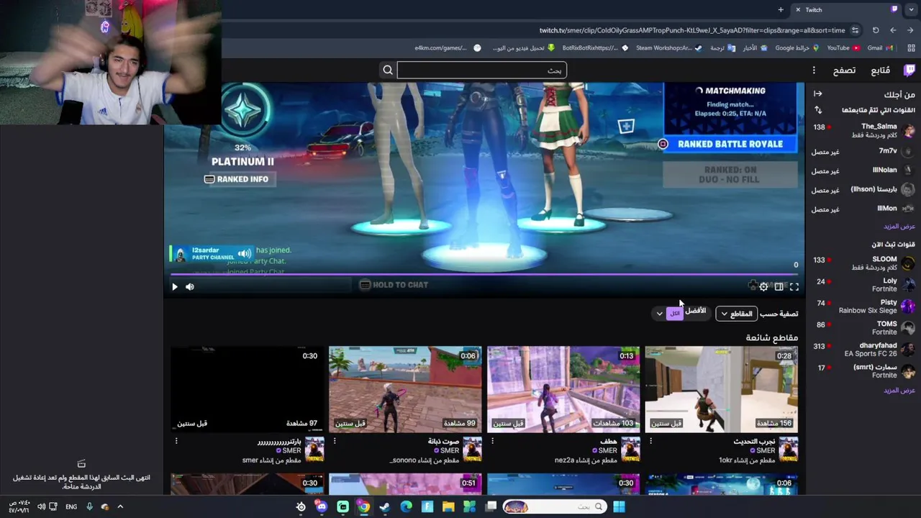Open SLOOM live channel
921x518 pixels.
pos(863,263)
